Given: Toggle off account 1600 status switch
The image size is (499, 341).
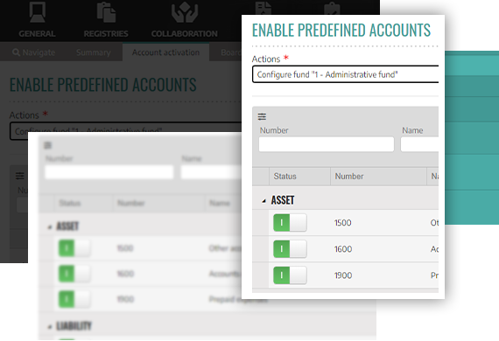Looking at the screenshot, I should [x=290, y=249].
